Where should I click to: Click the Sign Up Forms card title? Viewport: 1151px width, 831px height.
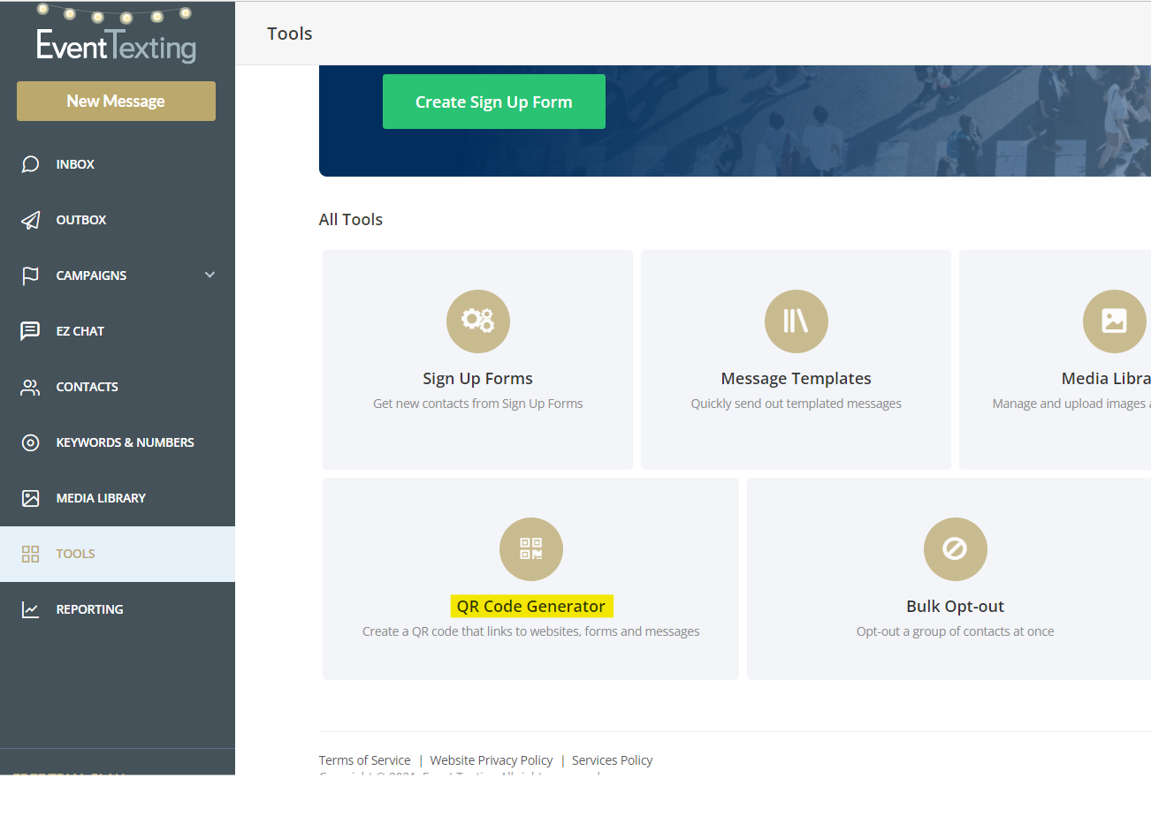(478, 379)
